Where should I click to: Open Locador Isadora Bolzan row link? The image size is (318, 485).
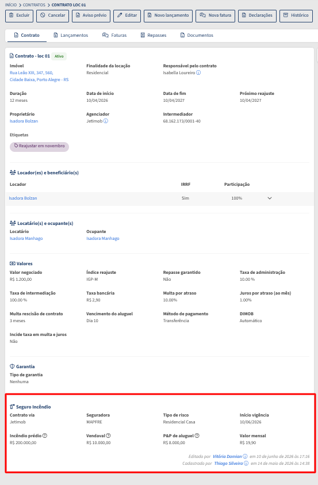pos(23,198)
